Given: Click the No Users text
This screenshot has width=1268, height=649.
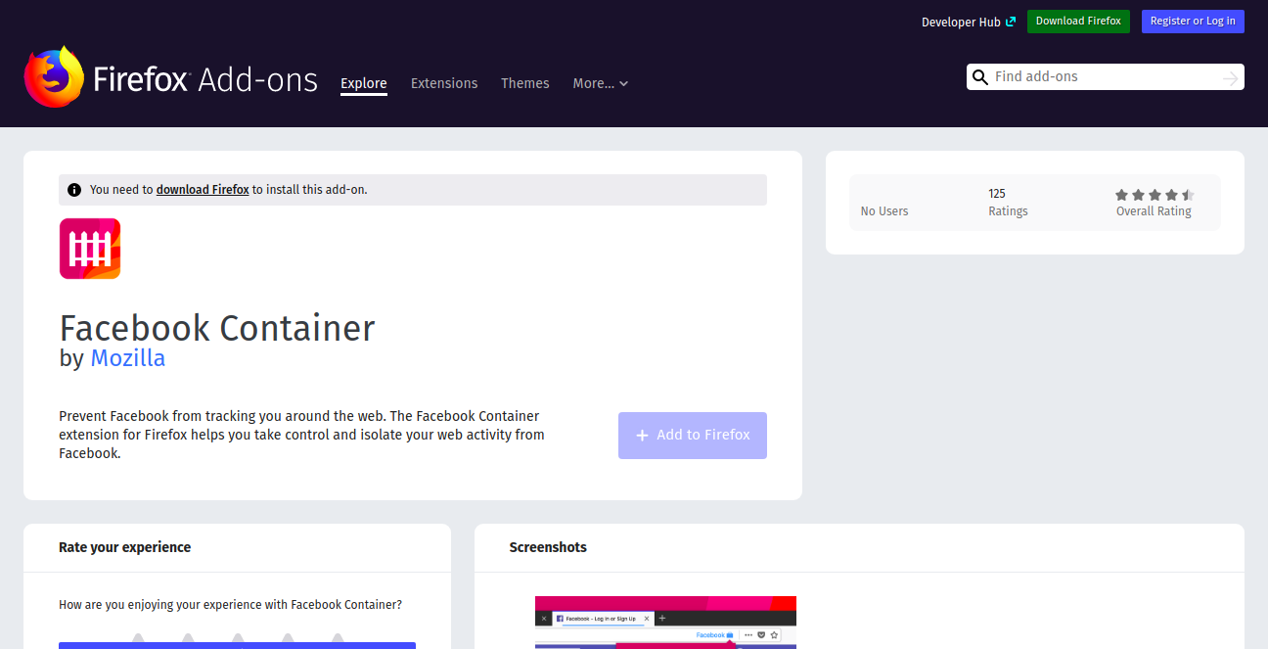Looking at the screenshot, I should (x=884, y=211).
